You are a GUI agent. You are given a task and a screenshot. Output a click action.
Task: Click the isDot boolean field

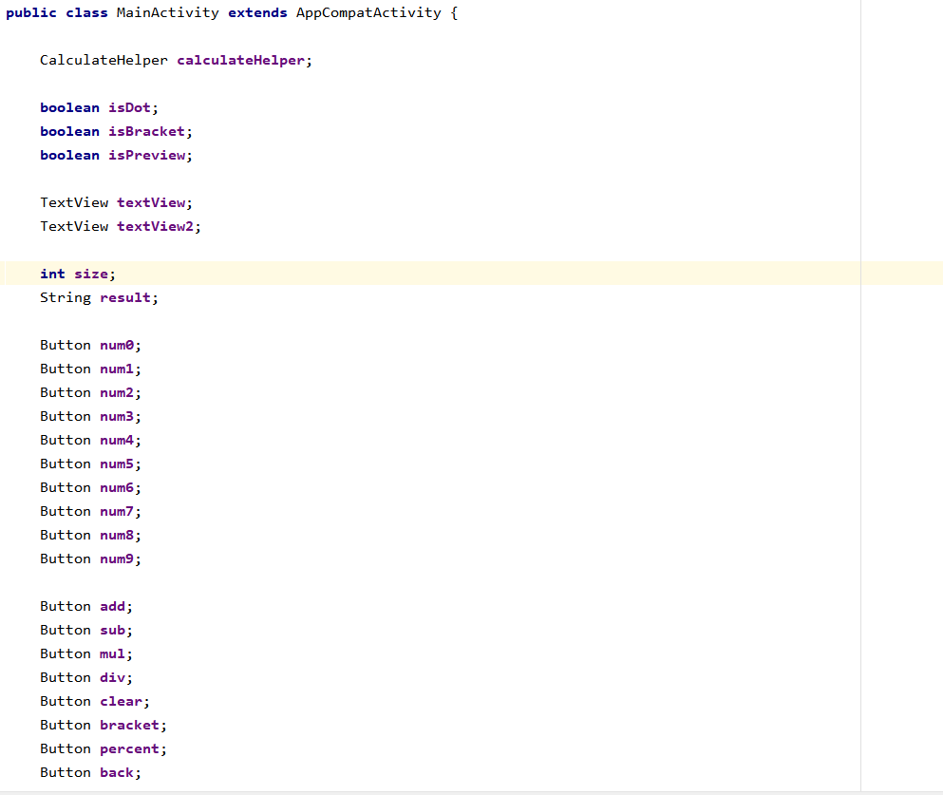pos(129,107)
